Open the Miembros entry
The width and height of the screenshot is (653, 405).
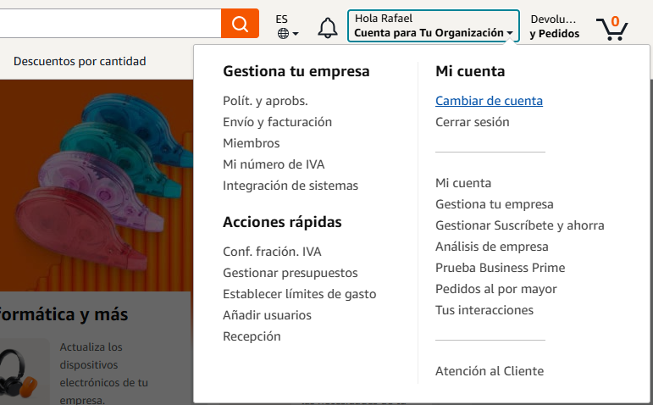click(x=252, y=143)
